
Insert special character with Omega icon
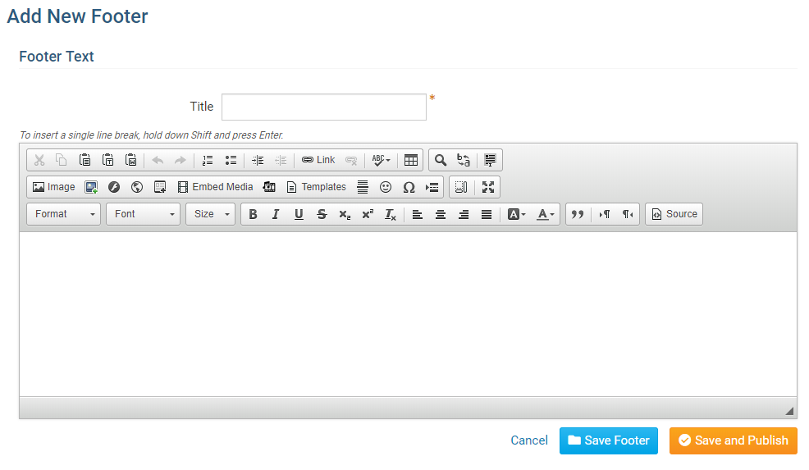409,187
